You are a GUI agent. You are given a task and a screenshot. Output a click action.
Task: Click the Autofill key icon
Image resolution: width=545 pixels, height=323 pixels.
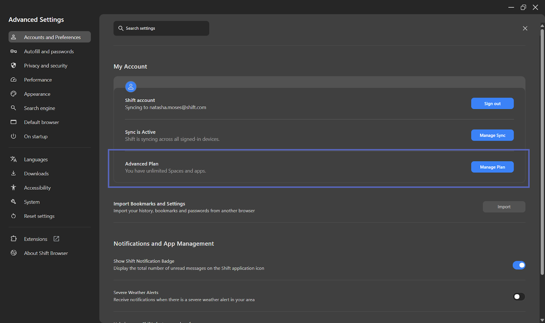click(x=14, y=51)
